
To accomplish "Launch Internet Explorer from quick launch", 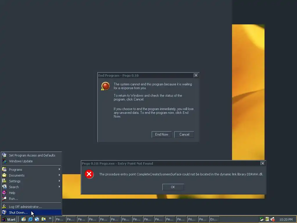I will pos(30,219).
